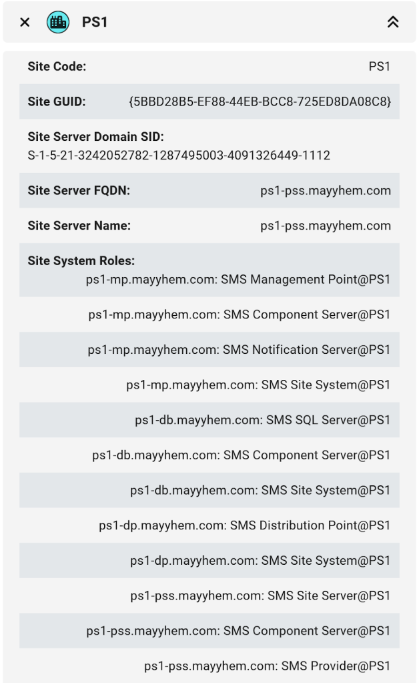
Task: Select the Site Code value PS1
Action: coord(379,66)
